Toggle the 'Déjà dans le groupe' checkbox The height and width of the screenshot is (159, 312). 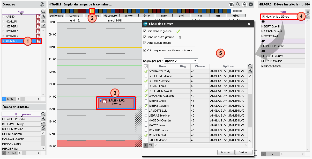145,31
